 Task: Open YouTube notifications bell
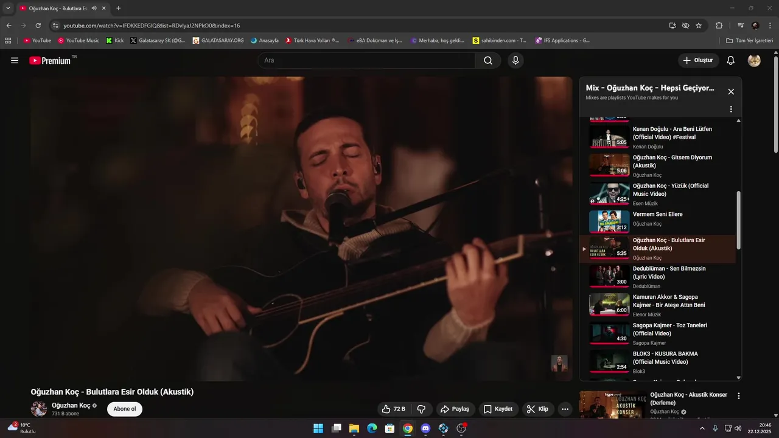[x=731, y=60]
